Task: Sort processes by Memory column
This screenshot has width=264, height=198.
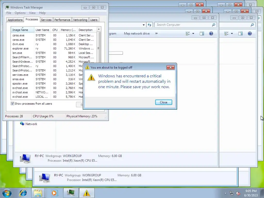Action: pyautogui.click(x=68, y=30)
